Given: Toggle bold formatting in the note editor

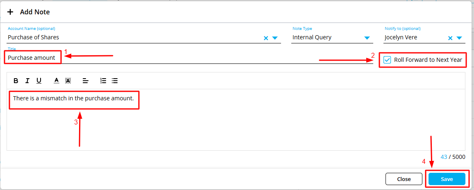Looking at the screenshot, I should coord(16,81).
